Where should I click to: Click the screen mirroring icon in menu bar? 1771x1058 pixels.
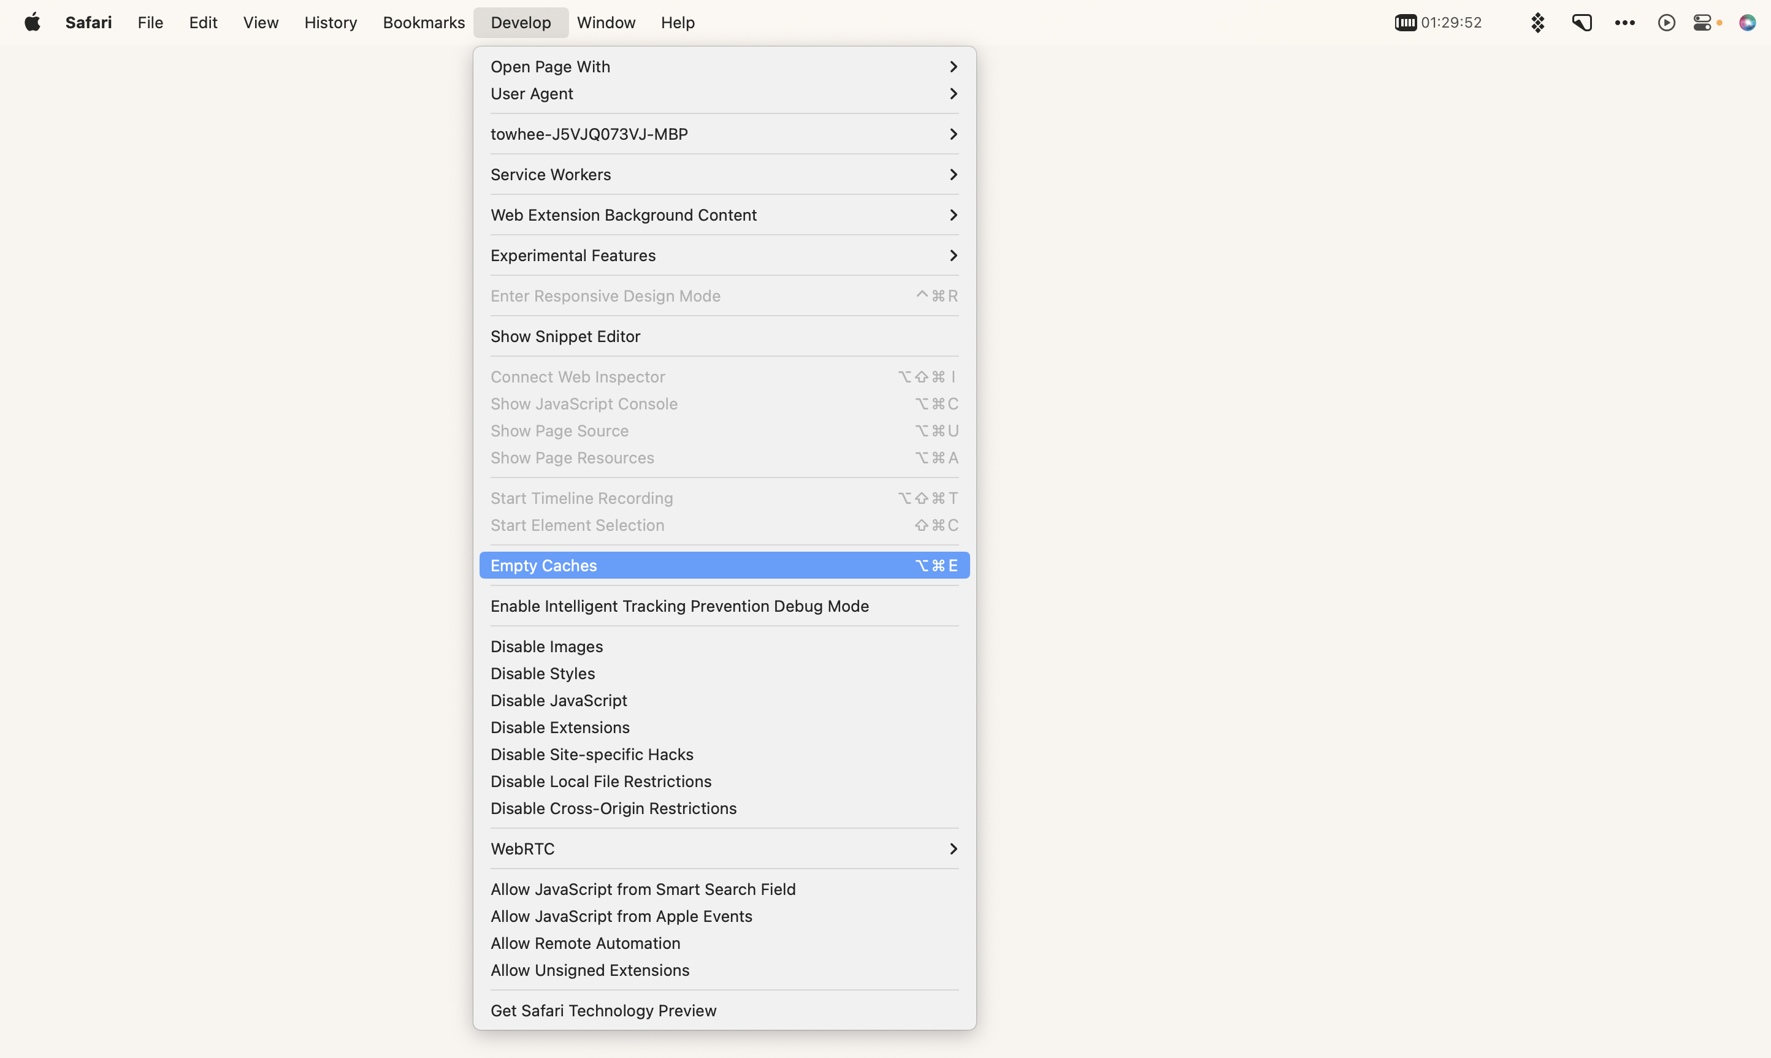coord(1582,23)
